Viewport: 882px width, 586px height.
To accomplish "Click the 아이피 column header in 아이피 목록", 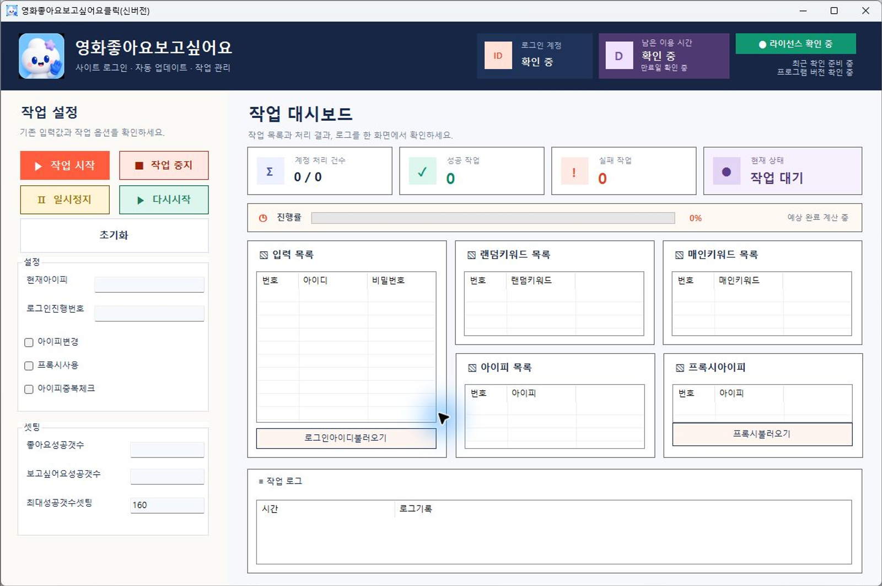I will click(x=541, y=394).
